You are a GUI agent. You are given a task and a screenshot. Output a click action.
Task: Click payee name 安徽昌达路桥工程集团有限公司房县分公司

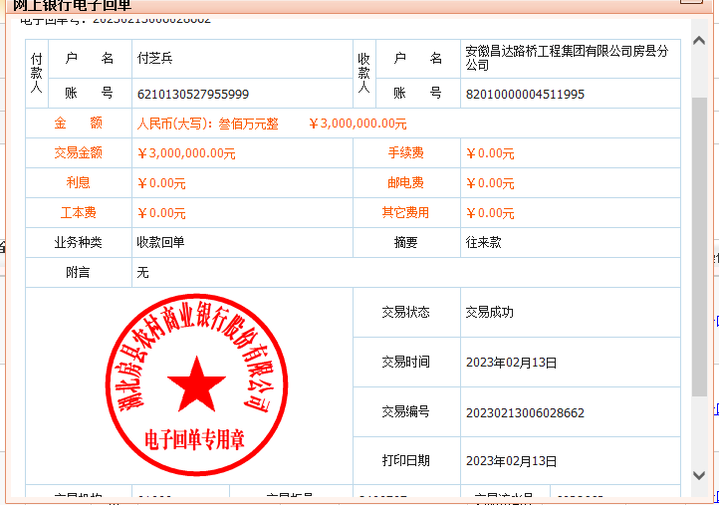[566, 58]
